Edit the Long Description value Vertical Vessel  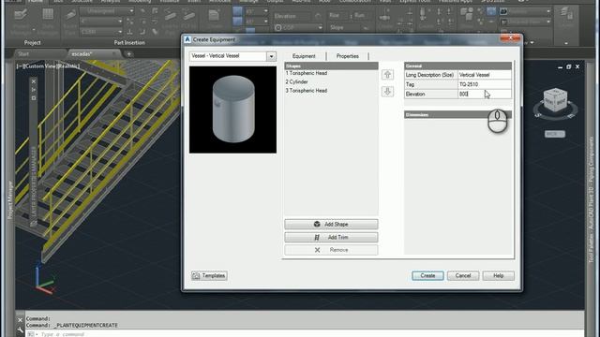tap(485, 75)
